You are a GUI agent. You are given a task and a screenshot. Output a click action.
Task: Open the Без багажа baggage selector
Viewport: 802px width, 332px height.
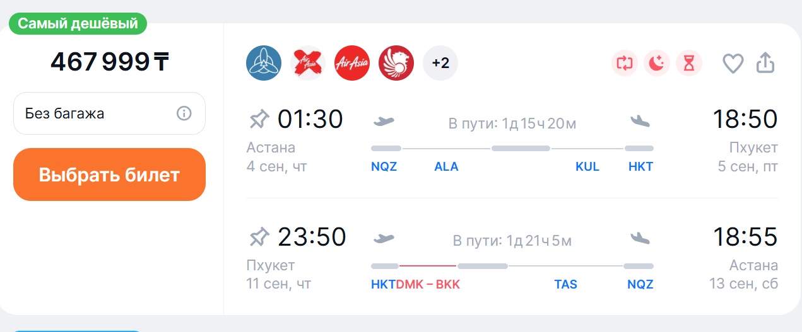tap(109, 113)
